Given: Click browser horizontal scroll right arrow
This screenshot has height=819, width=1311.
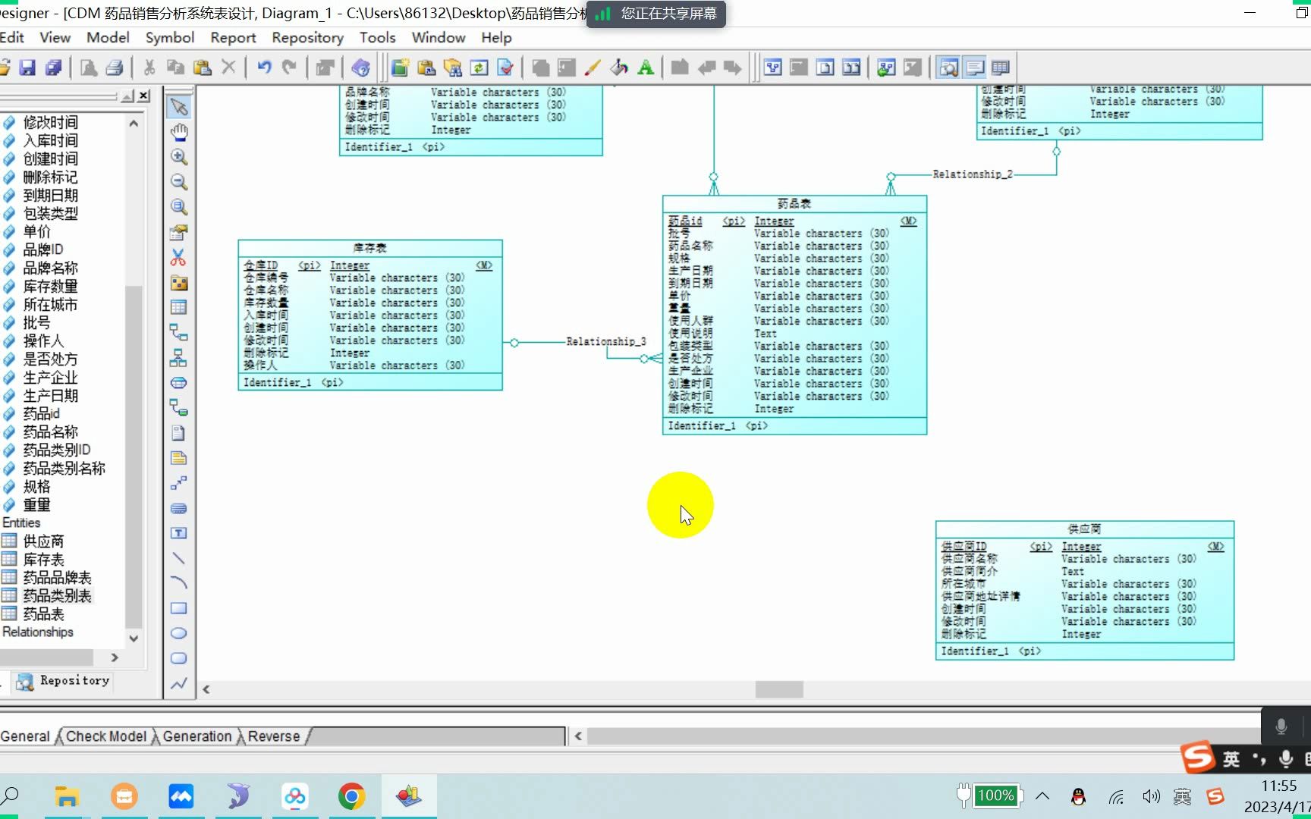Looking at the screenshot, I should (115, 657).
